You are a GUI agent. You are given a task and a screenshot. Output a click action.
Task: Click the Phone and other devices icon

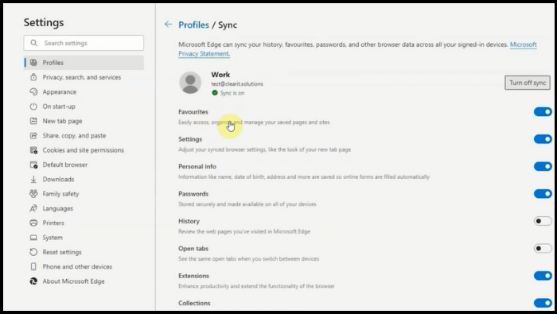click(33, 266)
